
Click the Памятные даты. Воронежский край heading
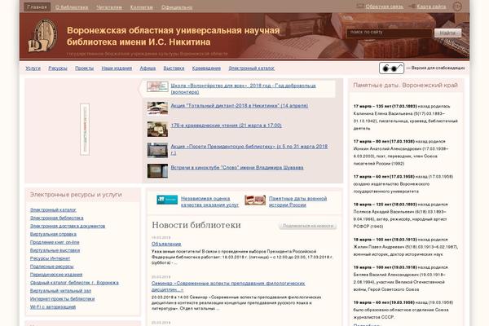[405, 86]
